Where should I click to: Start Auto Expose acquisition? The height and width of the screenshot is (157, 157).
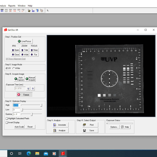(19, 79)
